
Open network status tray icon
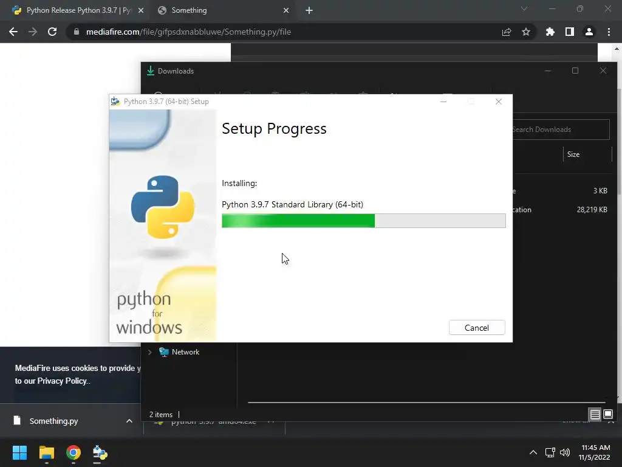click(x=550, y=452)
